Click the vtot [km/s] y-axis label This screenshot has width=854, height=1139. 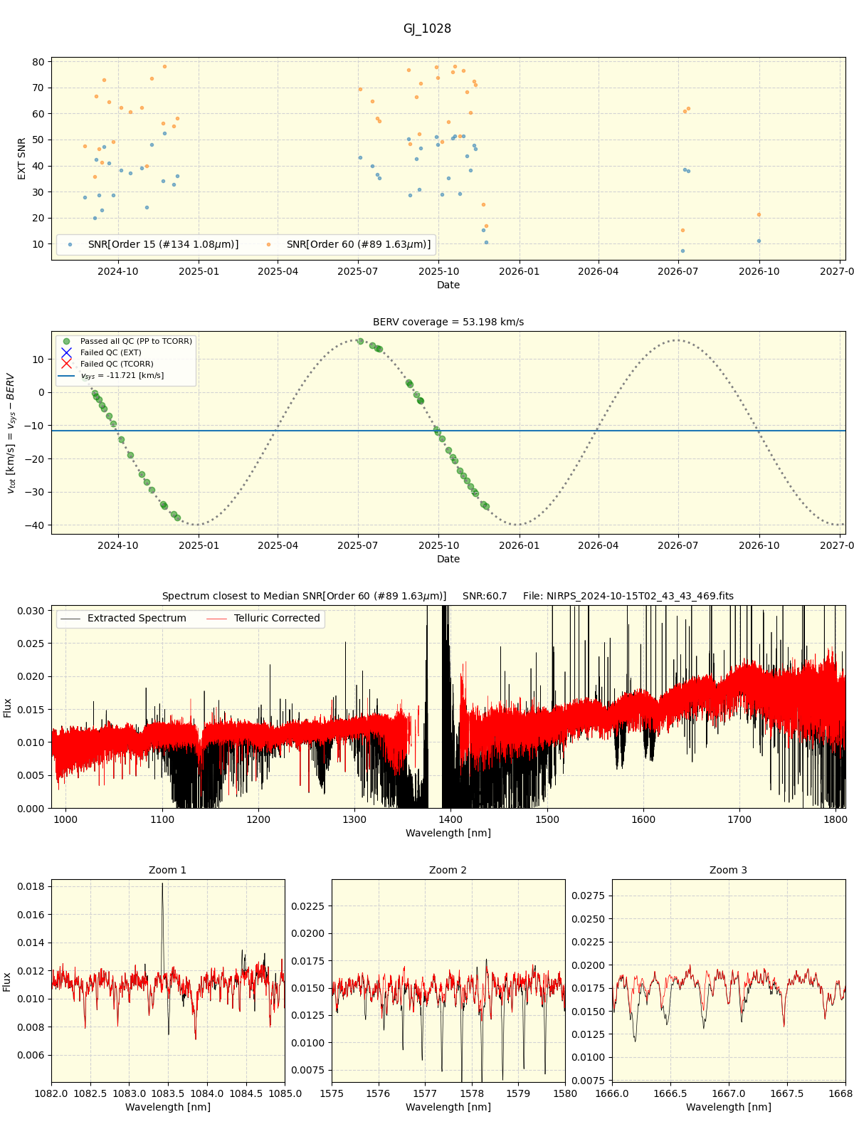pos(10,433)
